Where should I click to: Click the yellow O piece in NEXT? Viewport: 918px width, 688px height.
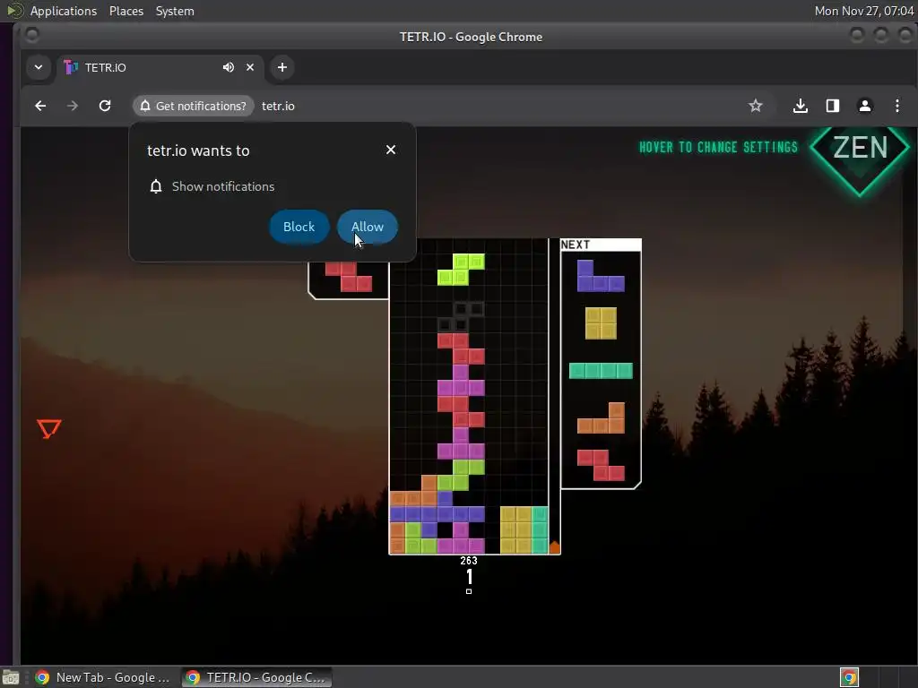(601, 322)
